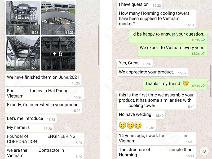Viewport: 212px width, 159px height.
Task: Open the circular fan stack photo
Action: coord(58,18)
